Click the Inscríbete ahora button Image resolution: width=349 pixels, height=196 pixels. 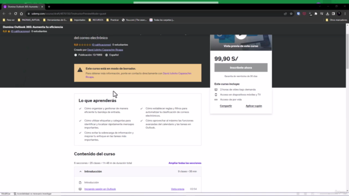pos(241,68)
